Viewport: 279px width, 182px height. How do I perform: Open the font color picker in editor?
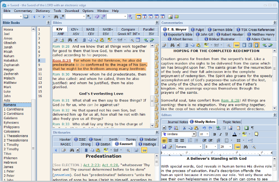239,134
